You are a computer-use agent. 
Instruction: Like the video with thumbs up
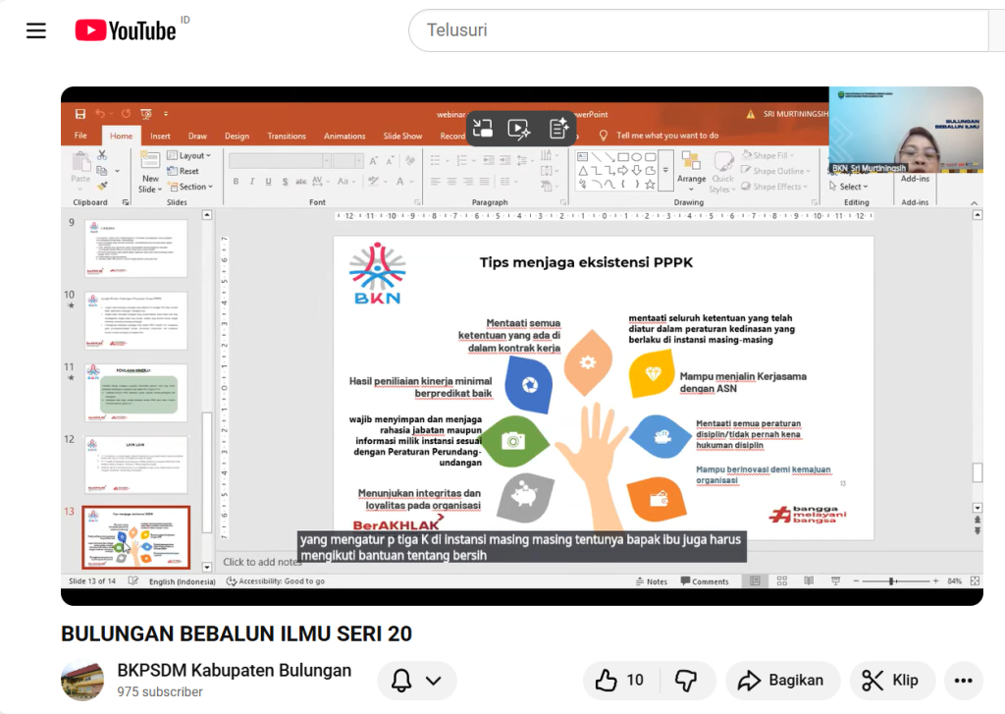coord(620,681)
